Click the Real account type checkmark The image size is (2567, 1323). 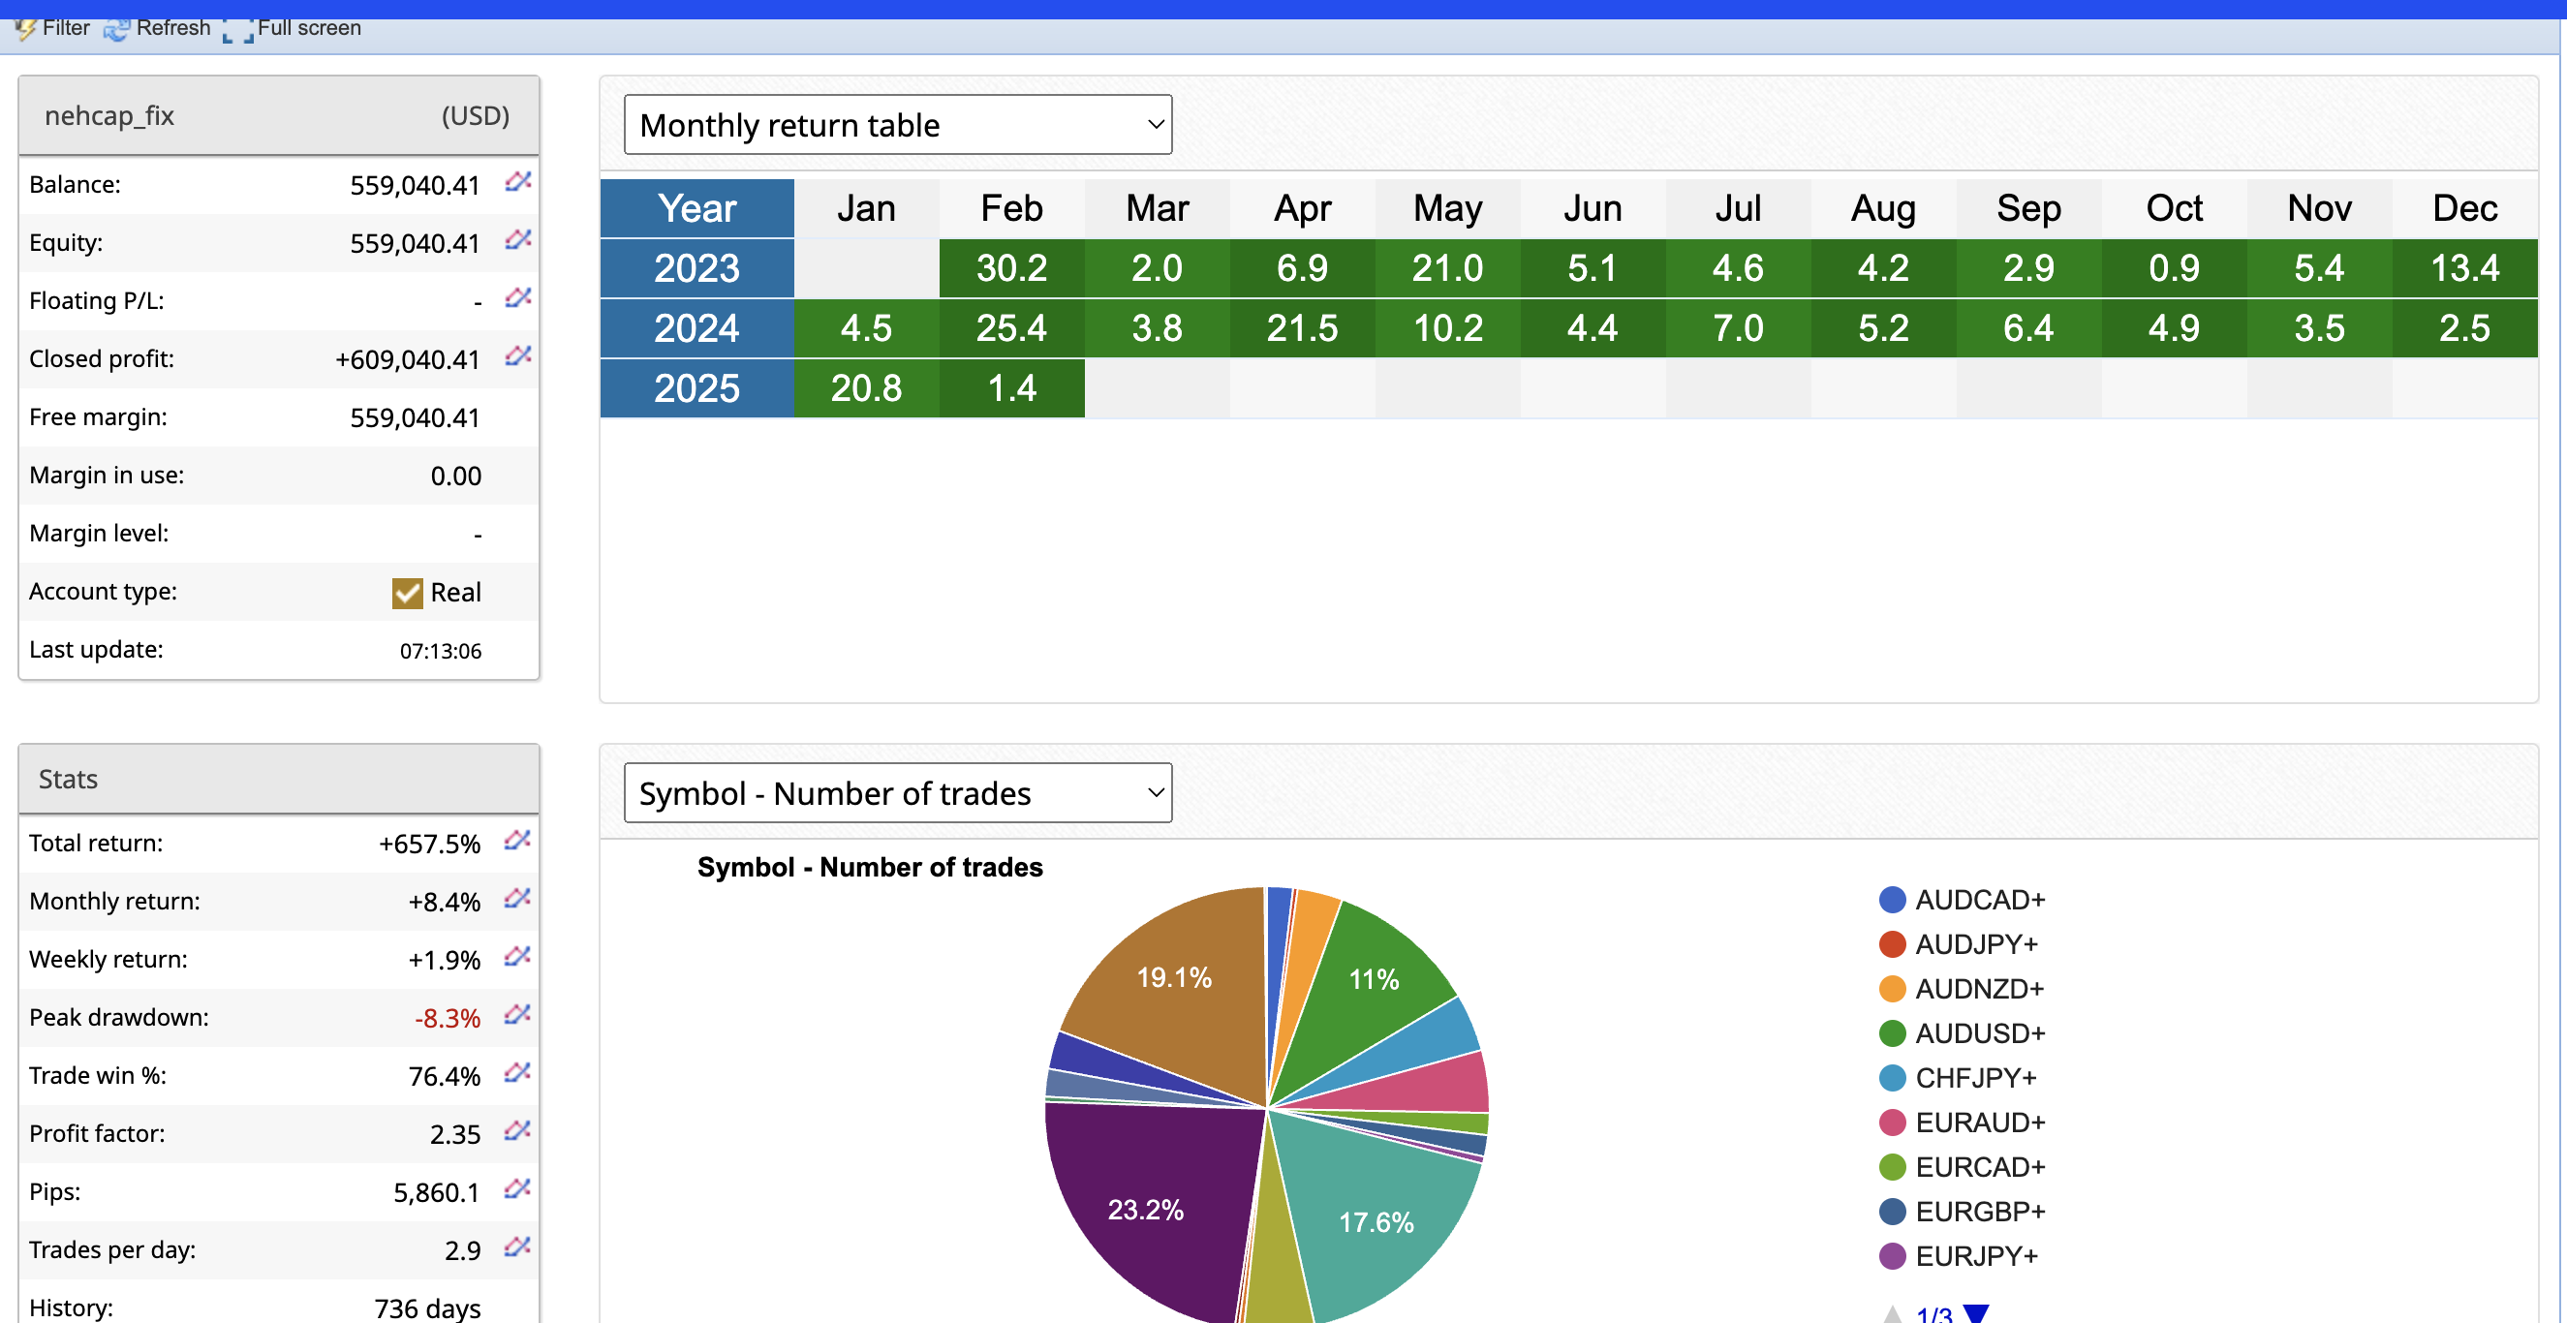pyautogui.click(x=407, y=593)
